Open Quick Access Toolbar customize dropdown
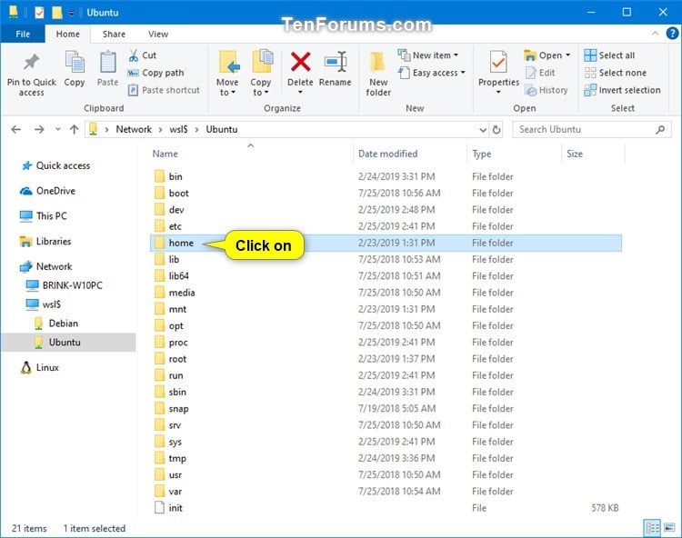Image resolution: width=682 pixels, height=538 pixels. 71,13
